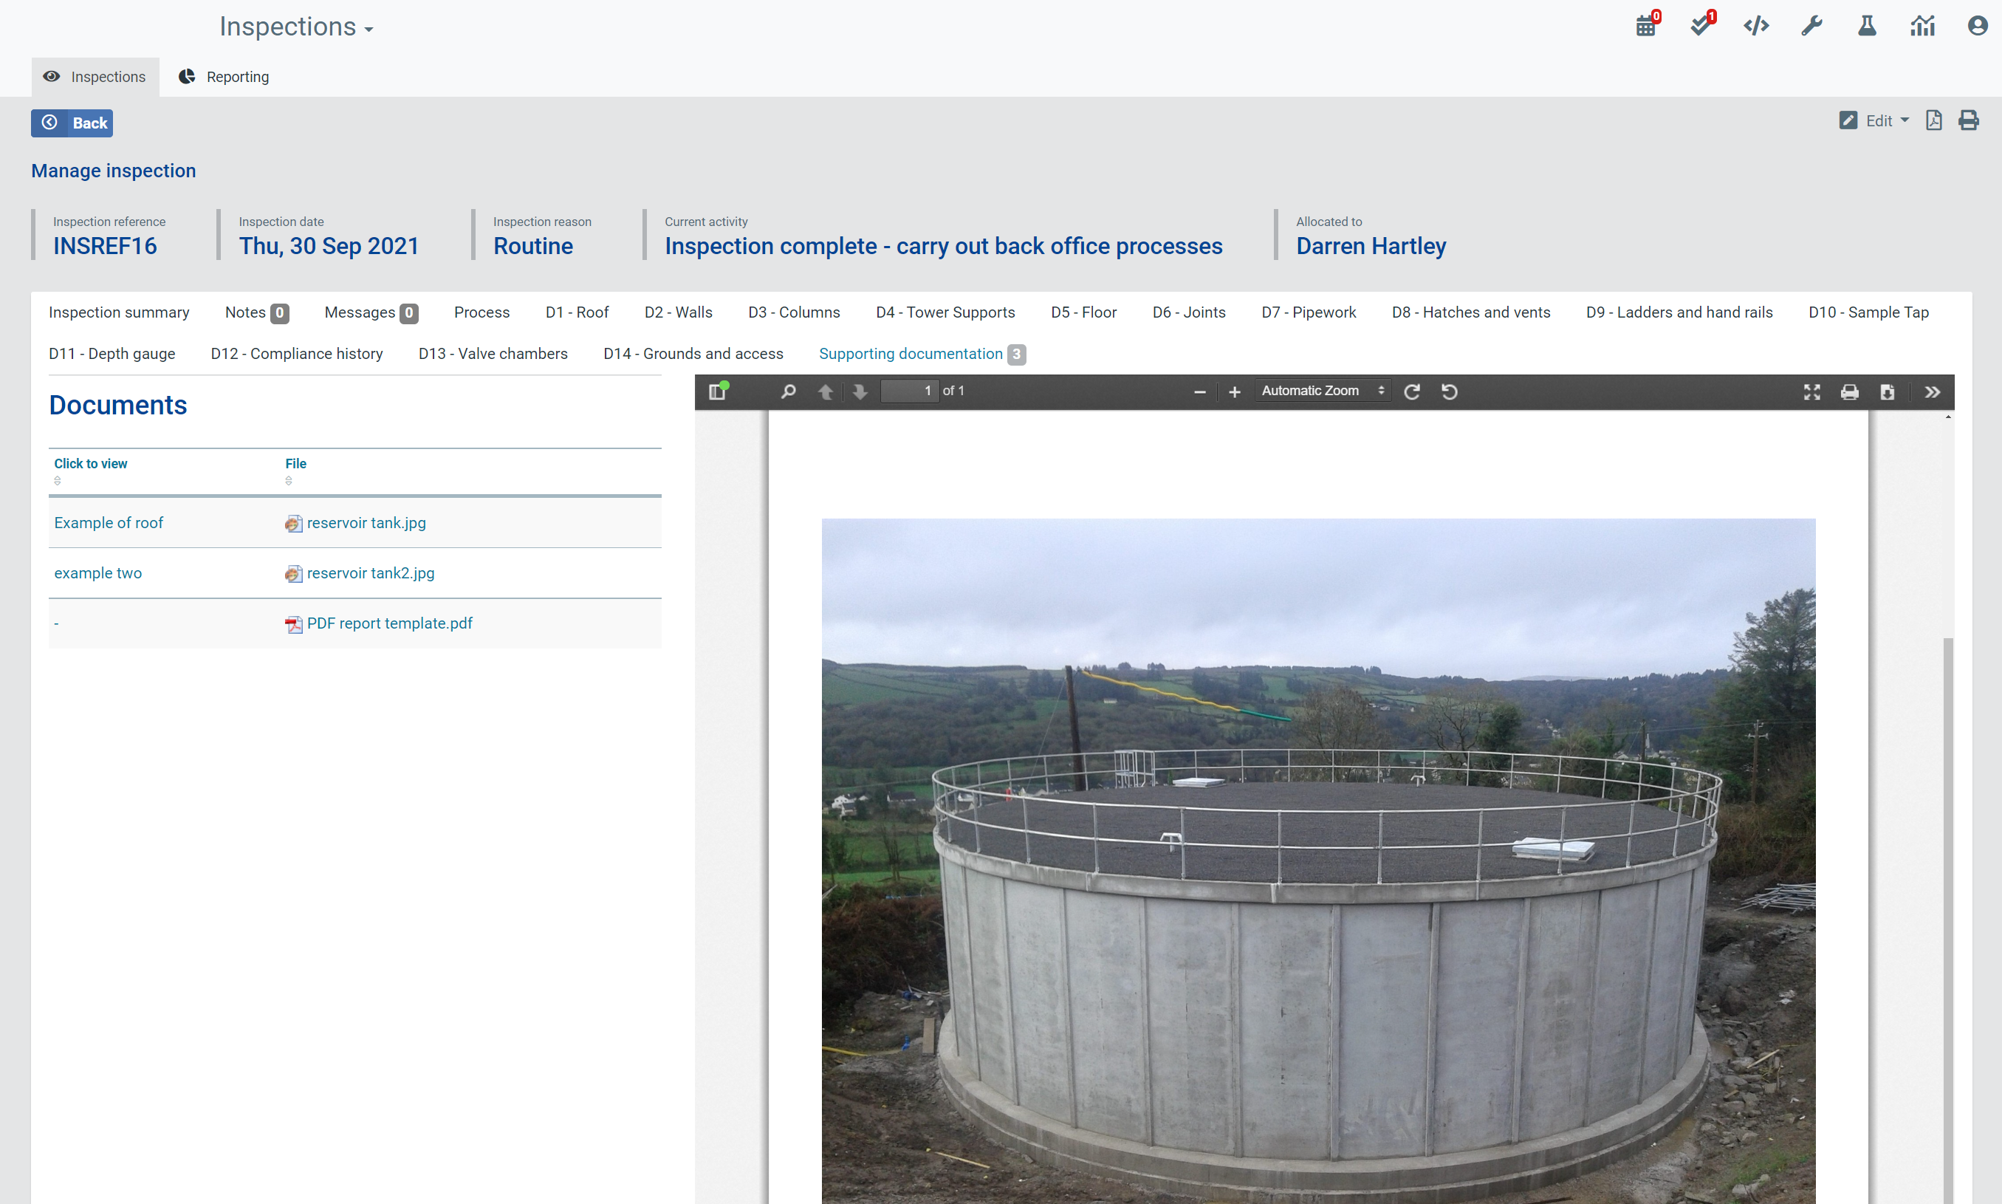Enter PDF presentation fullscreen mode
The height and width of the screenshot is (1204, 2002).
coord(1811,392)
